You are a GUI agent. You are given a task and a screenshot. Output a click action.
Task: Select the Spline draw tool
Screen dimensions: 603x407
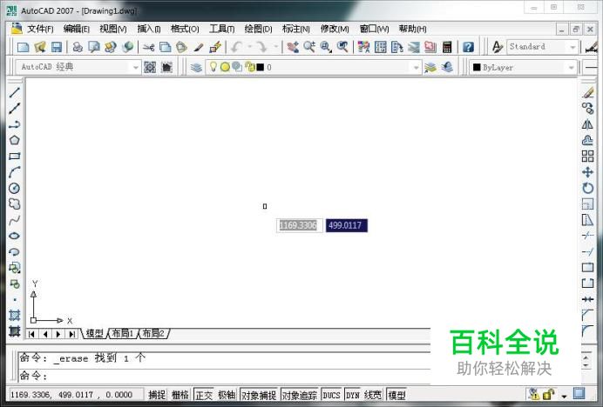click(x=15, y=220)
